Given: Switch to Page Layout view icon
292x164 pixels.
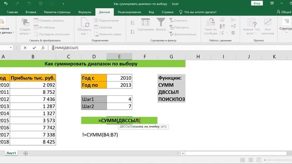Looking at the screenshot, I should point(251,160).
